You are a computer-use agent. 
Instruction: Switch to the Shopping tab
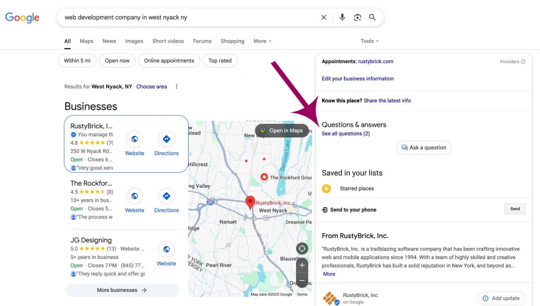point(232,41)
